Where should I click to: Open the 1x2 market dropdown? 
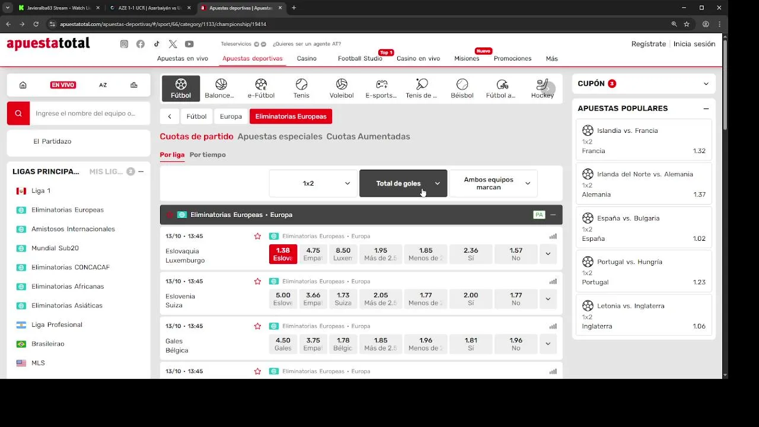(x=313, y=184)
